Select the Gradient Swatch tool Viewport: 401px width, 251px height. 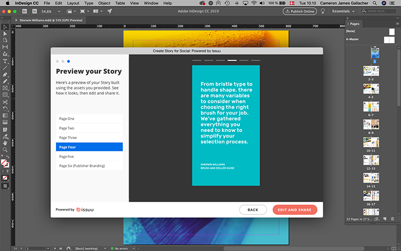coord(5,116)
